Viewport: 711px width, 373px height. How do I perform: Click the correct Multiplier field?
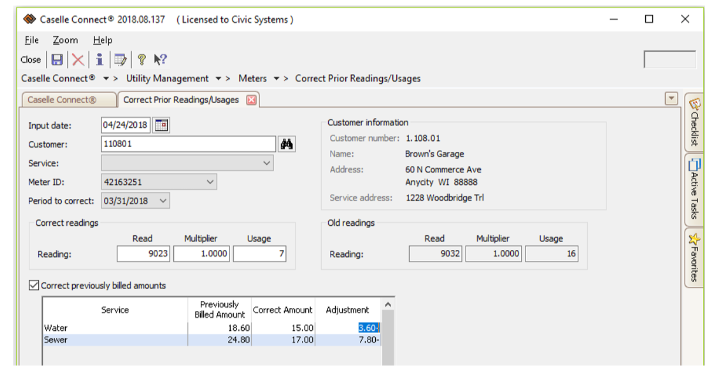(x=201, y=254)
